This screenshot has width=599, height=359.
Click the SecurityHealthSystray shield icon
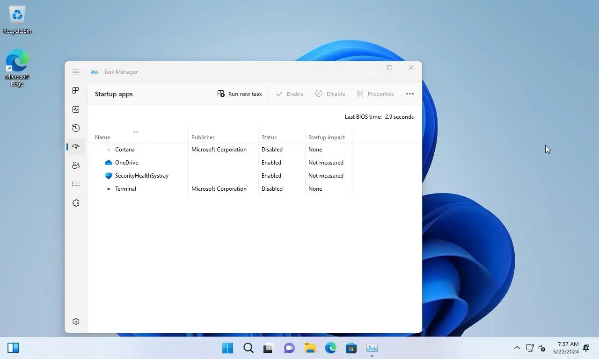pyautogui.click(x=109, y=176)
